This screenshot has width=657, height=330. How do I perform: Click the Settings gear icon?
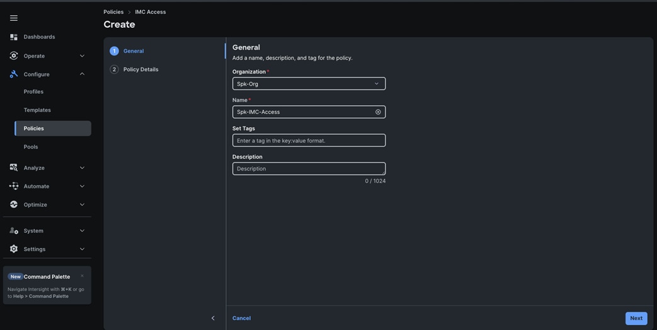click(x=14, y=249)
